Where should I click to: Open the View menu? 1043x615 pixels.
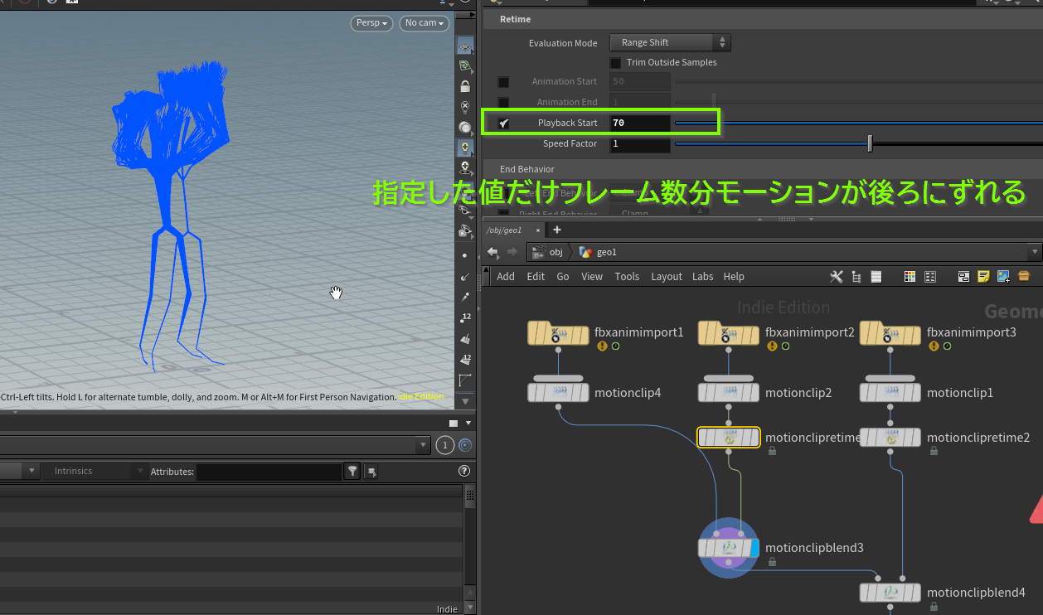coord(592,277)
